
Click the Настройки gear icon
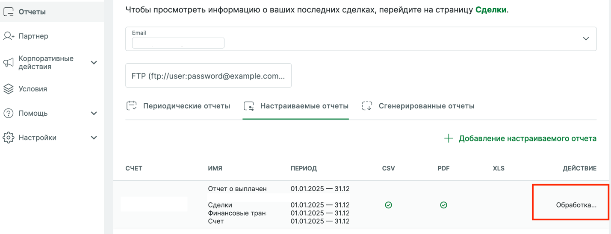pos(9,137)
